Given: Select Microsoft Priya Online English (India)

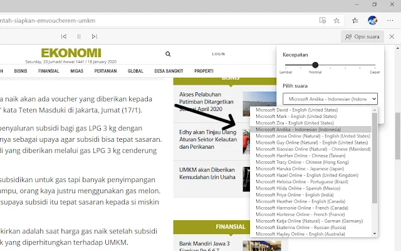Looking at the screenshot, I should (311, 195).
